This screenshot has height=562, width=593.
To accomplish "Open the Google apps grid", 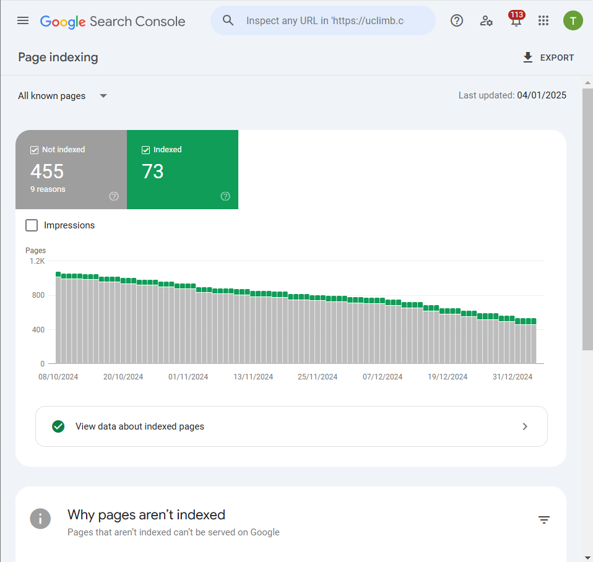I will point(543,20).
